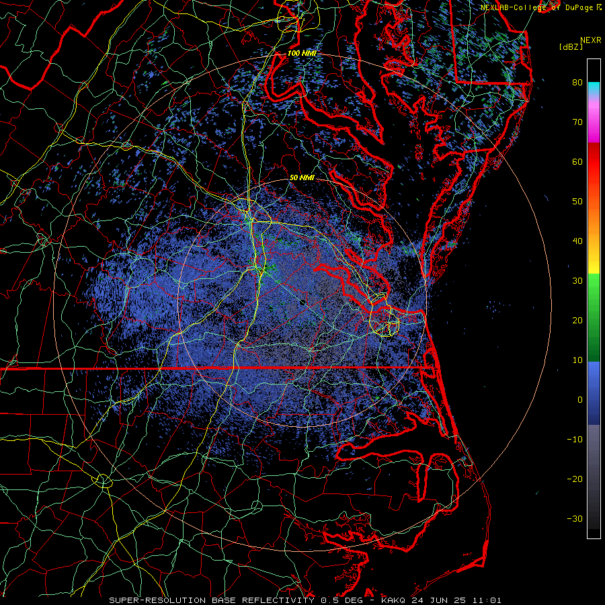Click the NEXR legend title

(591, 40)
